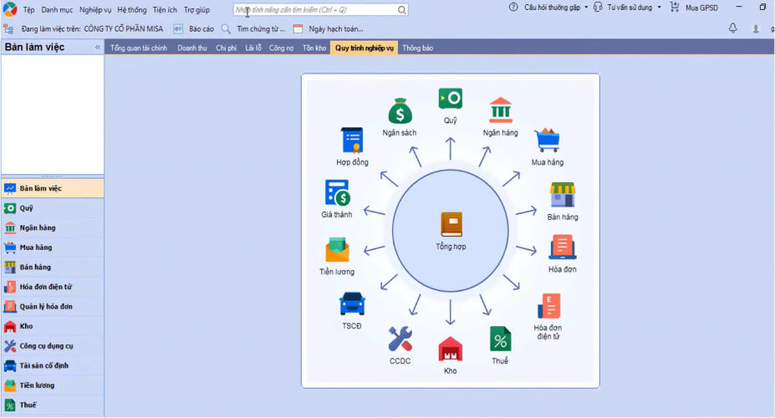Open the Ngân sách module icon
This screenshot has width=775, height=418.
pyautogui.click(x=400, y=111)
